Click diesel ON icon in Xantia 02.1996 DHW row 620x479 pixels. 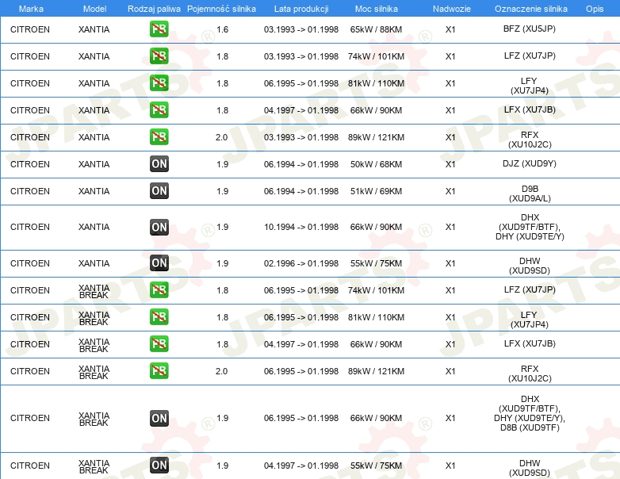[x=159, y=263]
